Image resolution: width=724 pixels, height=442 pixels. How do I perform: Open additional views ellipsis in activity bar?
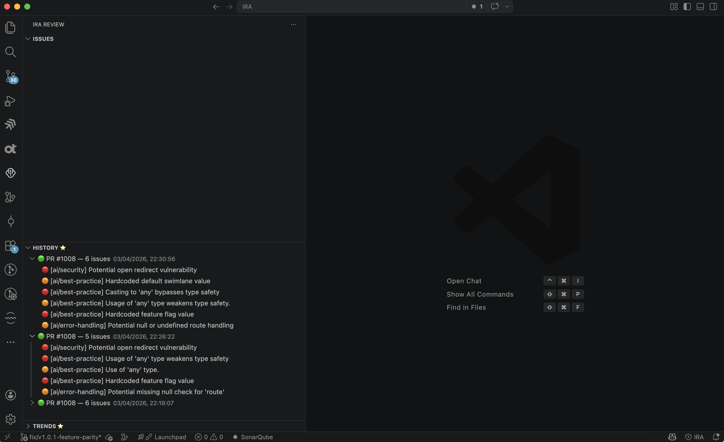click(11, 342)
